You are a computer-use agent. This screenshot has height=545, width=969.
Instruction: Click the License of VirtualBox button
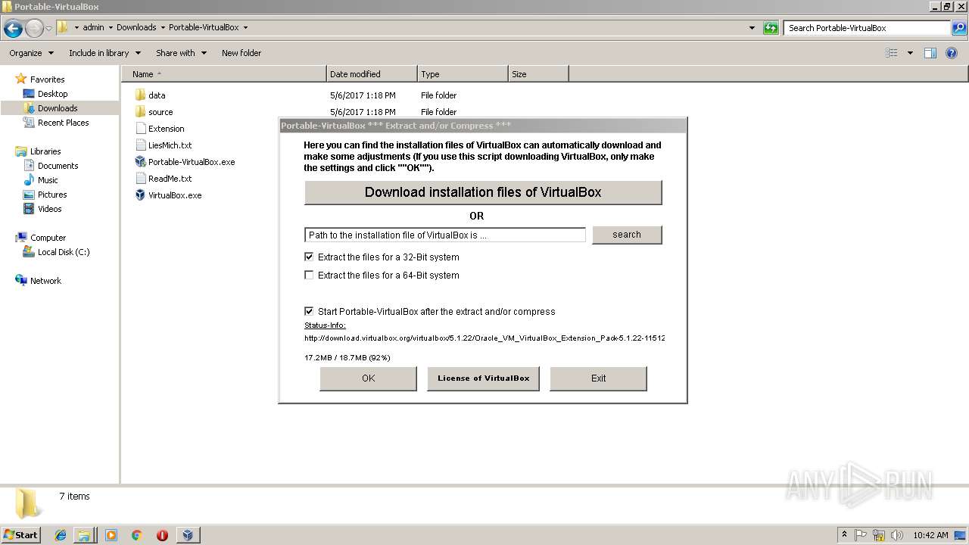(483, 378)
